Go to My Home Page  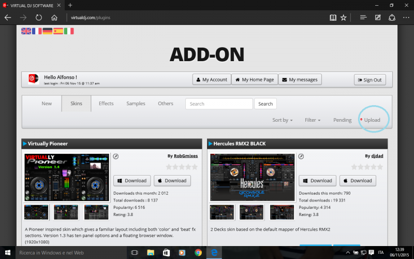point(255,80)
